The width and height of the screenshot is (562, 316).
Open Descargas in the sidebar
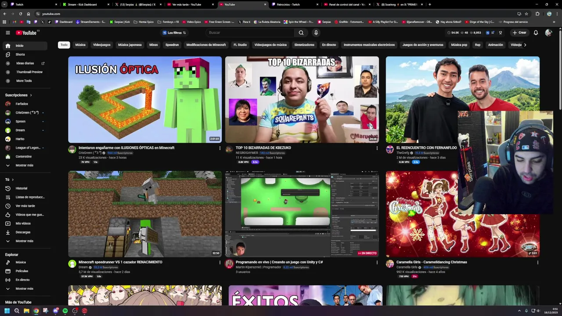coord(24,232)
